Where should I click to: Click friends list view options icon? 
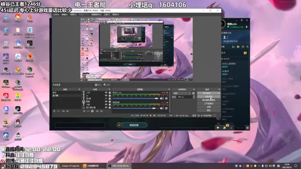click(x=243, y=47)
